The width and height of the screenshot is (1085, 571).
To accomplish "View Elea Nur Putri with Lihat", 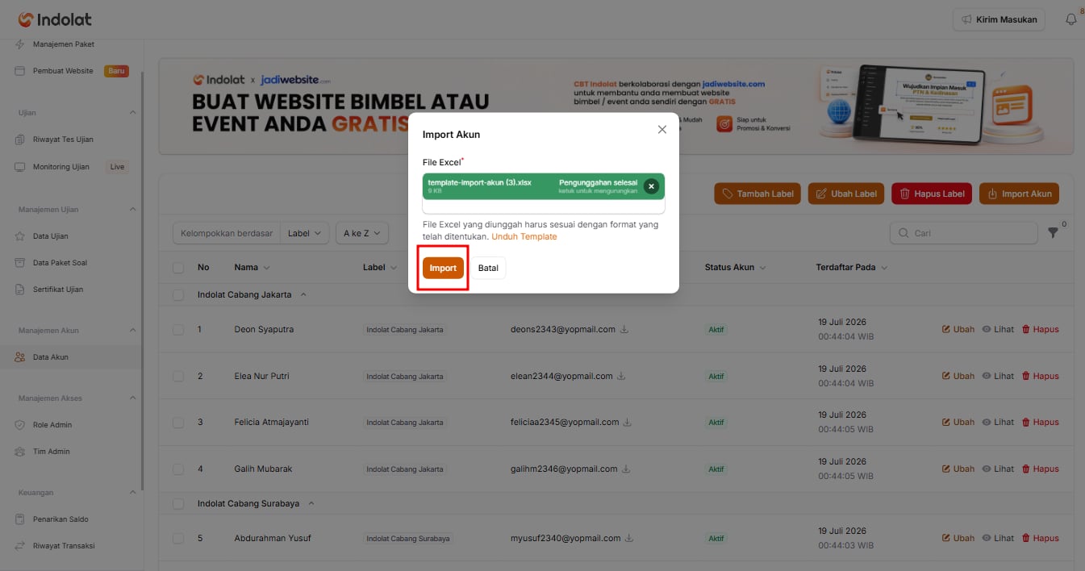I will pos(998,376).
